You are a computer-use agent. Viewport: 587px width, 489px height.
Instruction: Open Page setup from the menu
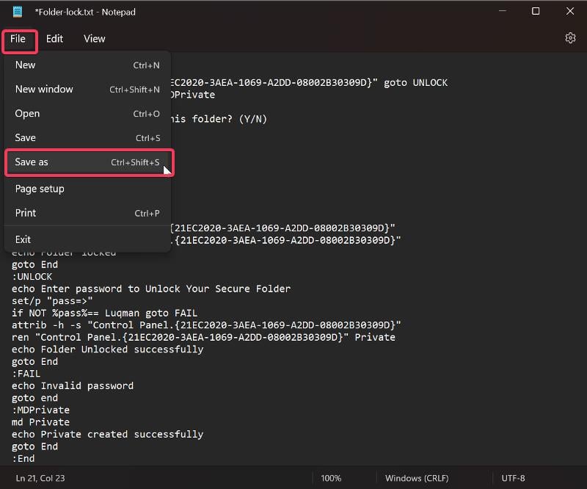click(40, 189)
